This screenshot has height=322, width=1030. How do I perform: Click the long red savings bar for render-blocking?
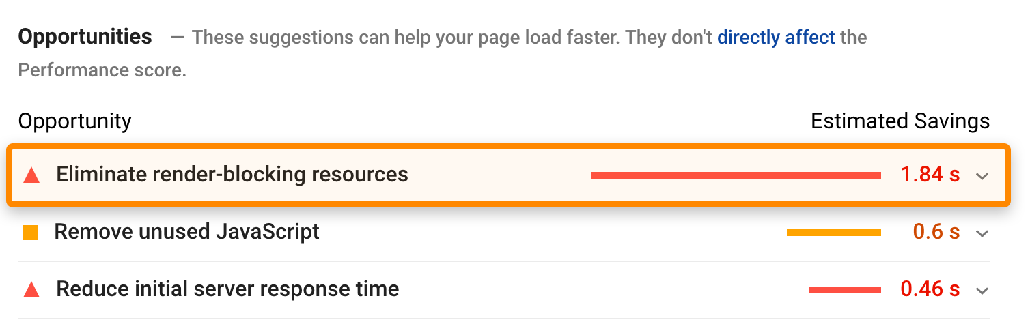pyautogui.click(x=736, y=176)
